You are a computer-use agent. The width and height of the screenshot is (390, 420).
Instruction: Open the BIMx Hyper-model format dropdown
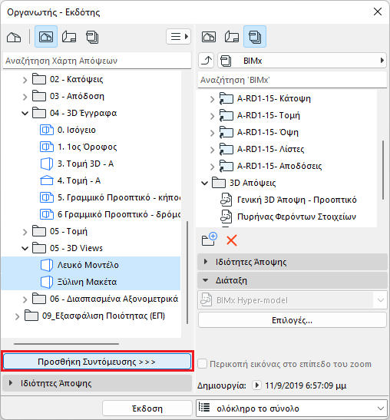tap(292, 300)
